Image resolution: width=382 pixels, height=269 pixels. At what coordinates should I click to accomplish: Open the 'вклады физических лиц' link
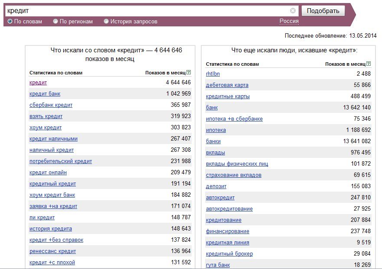point(237,164)
